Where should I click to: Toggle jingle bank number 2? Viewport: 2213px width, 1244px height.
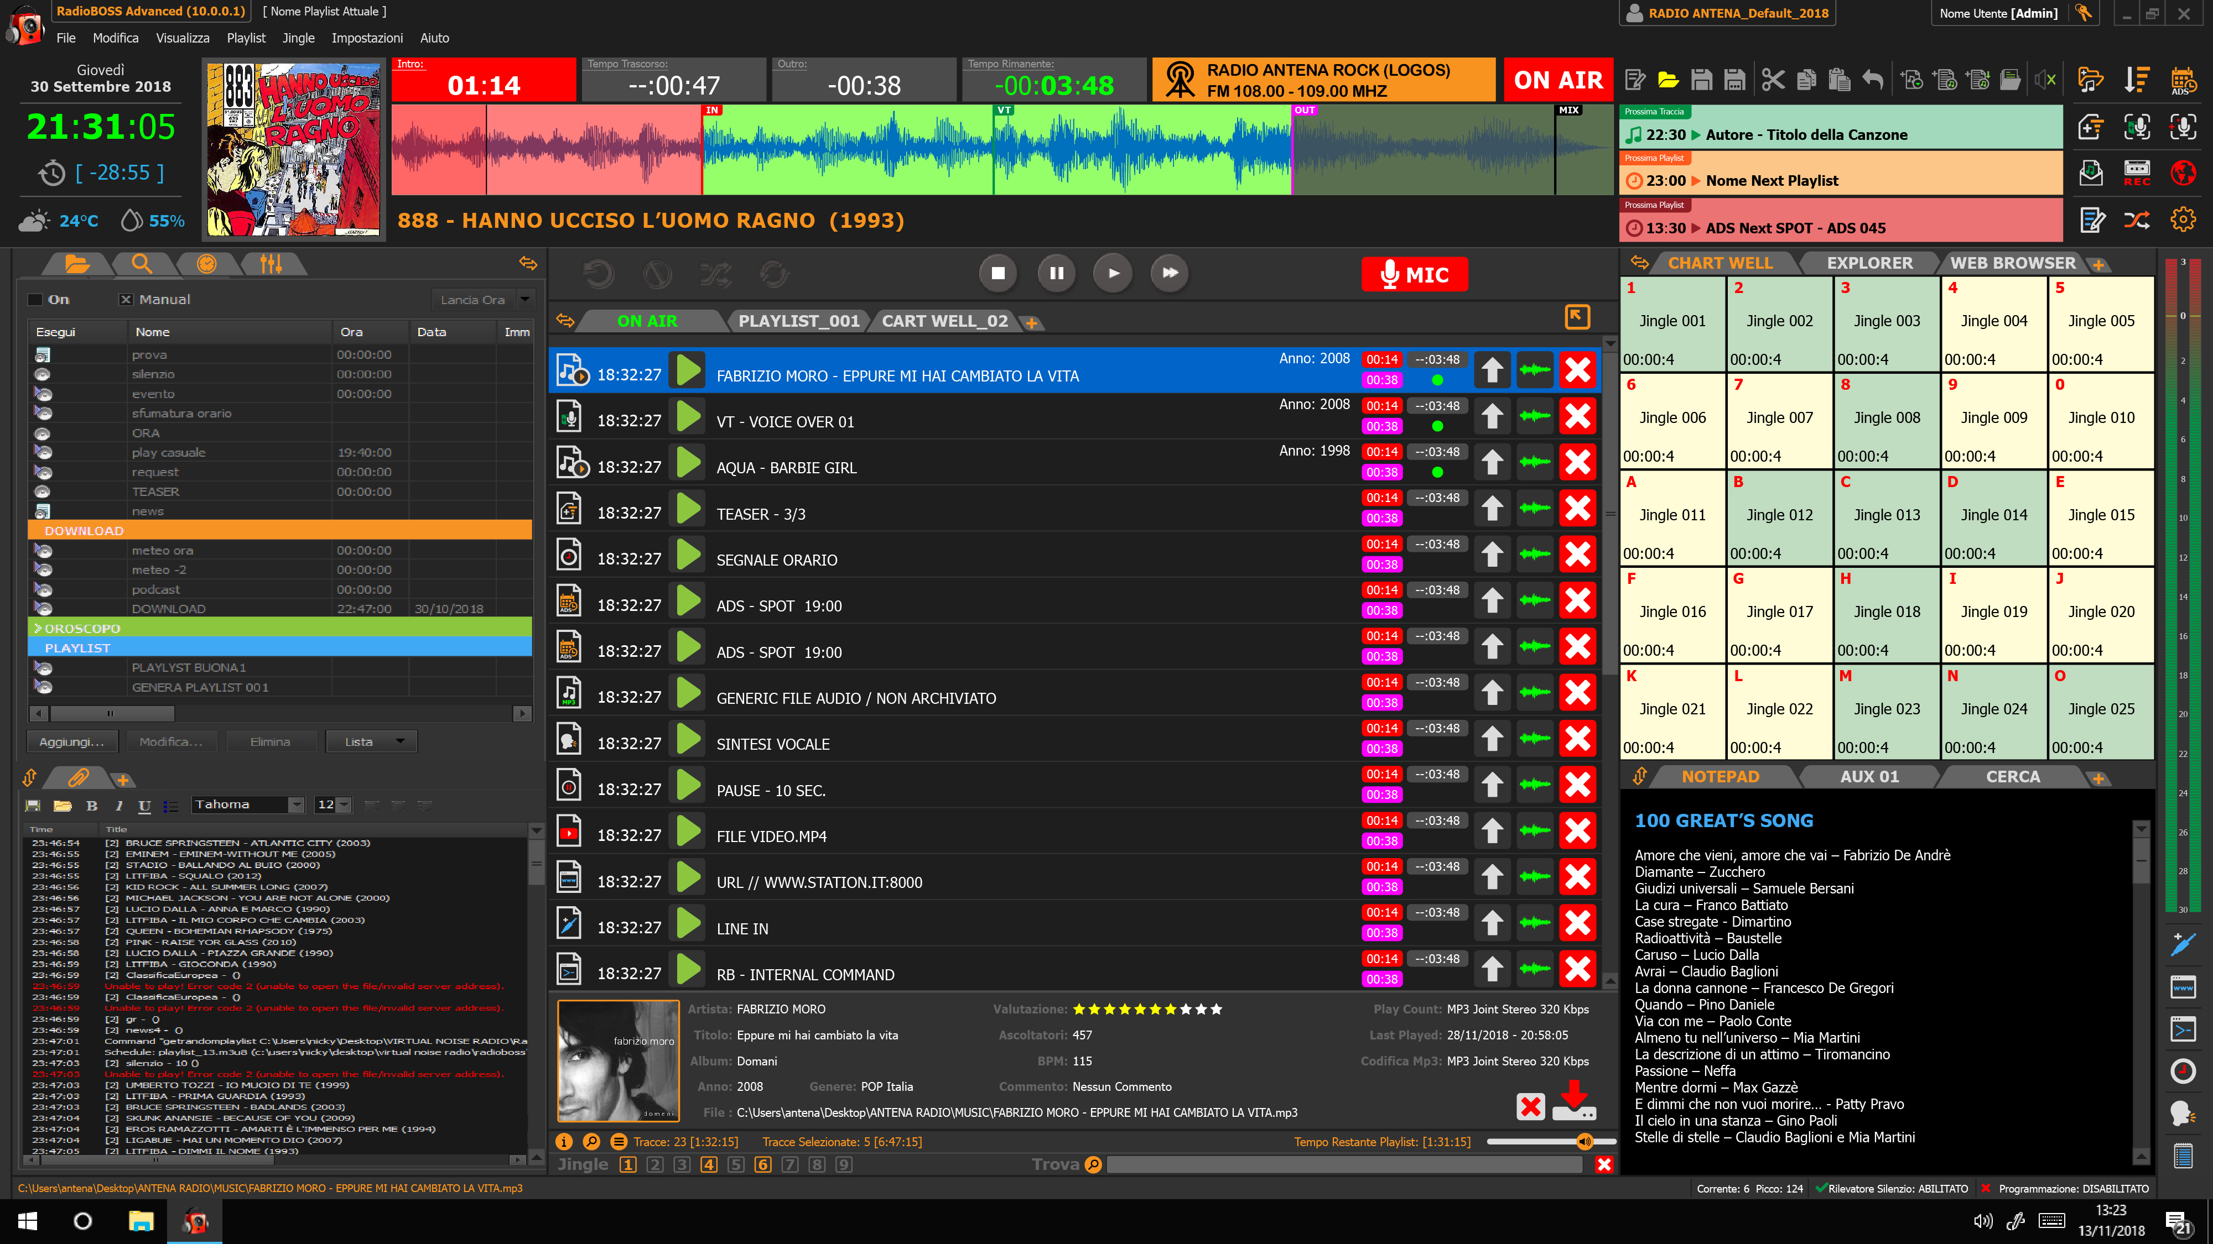[x=654, y=1164]
